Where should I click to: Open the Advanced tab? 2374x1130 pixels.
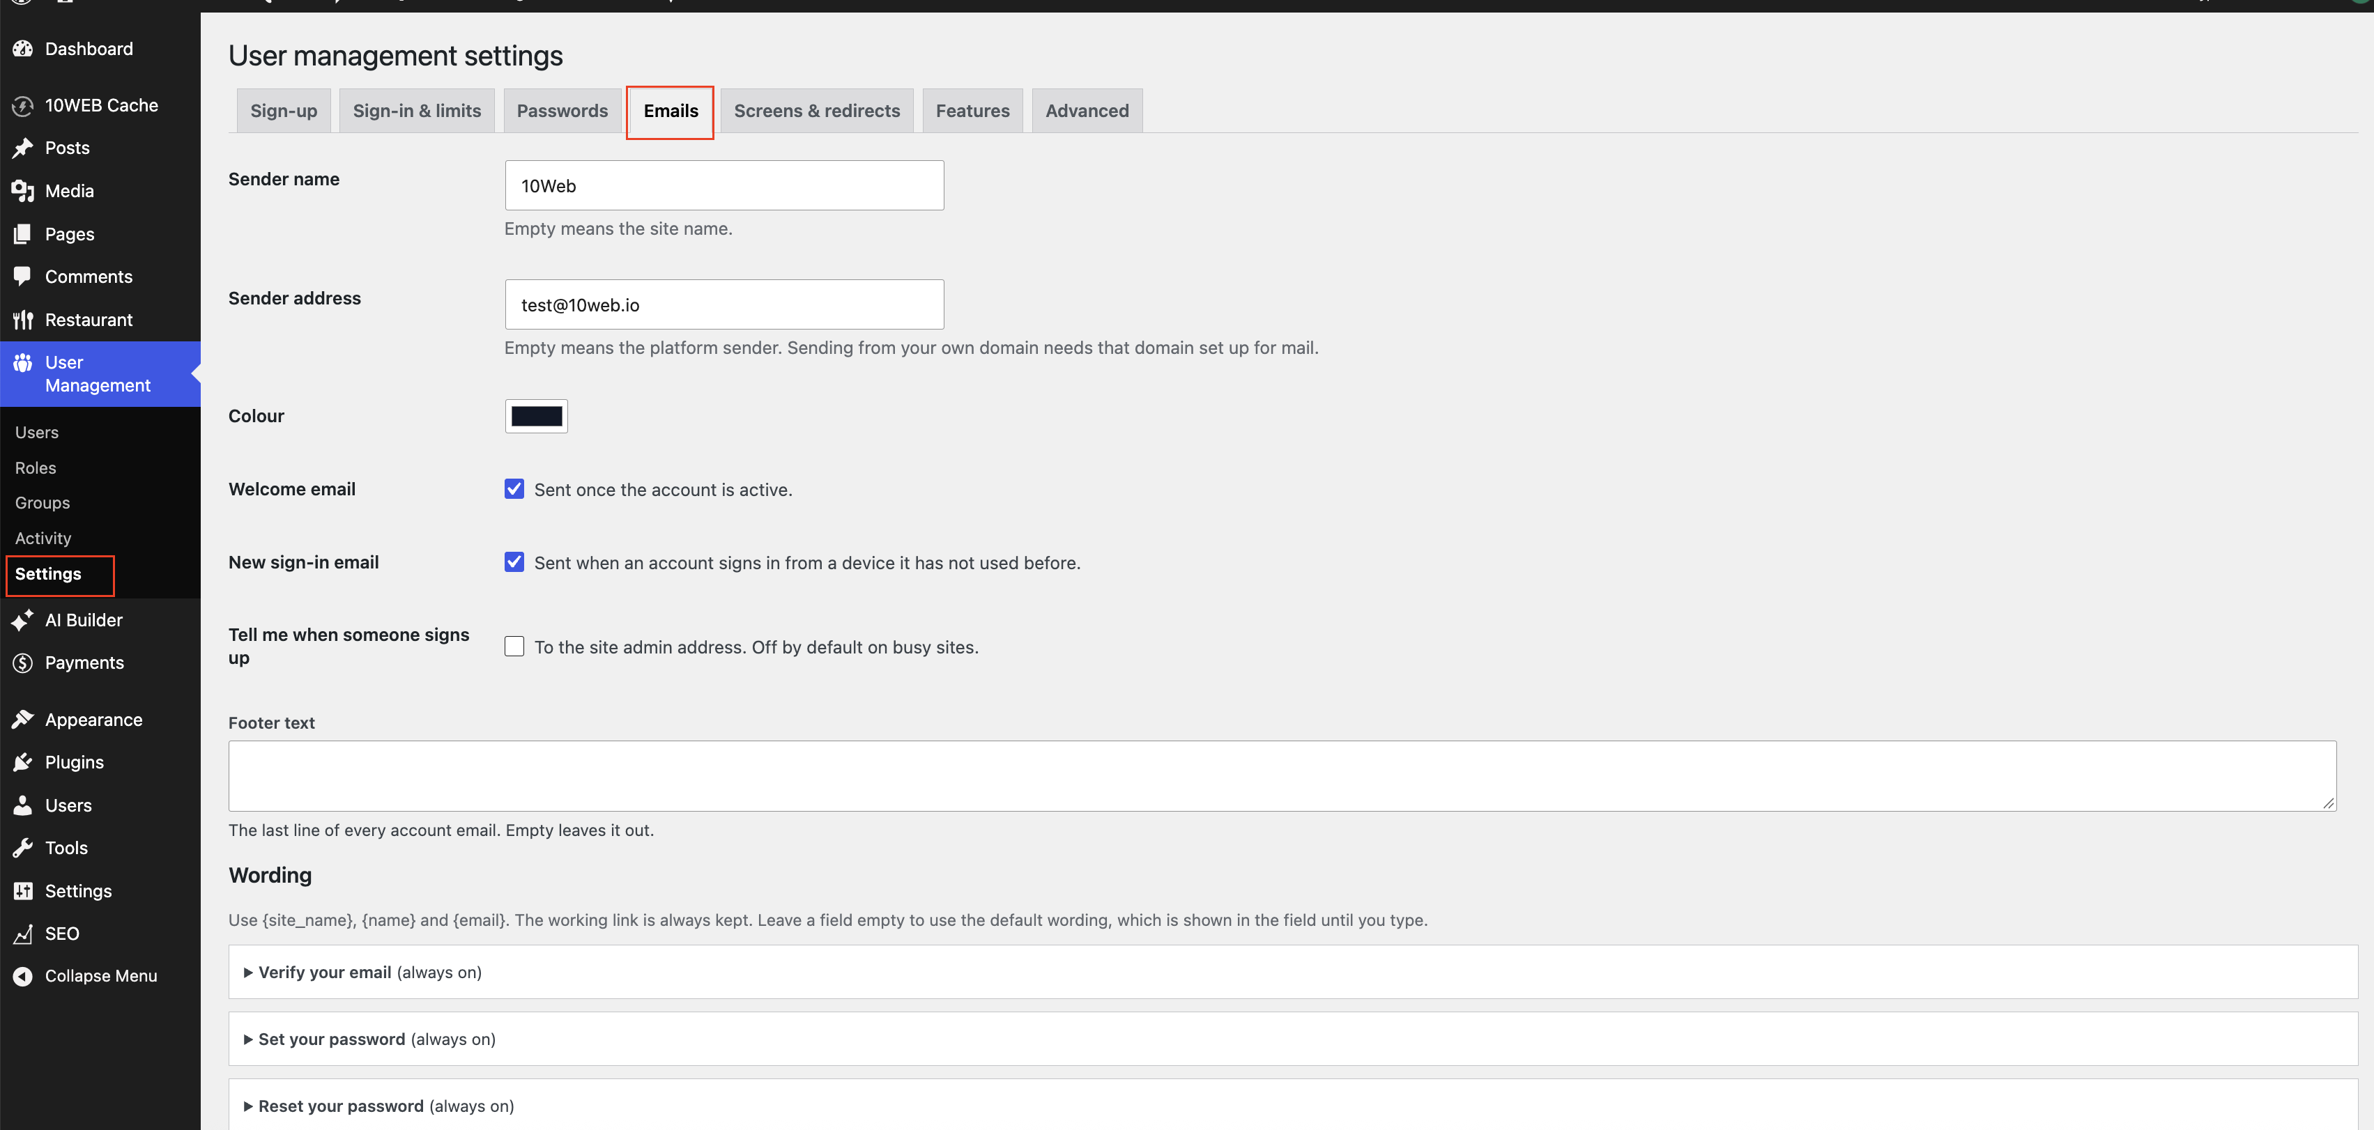click(x=1087, y=111)
